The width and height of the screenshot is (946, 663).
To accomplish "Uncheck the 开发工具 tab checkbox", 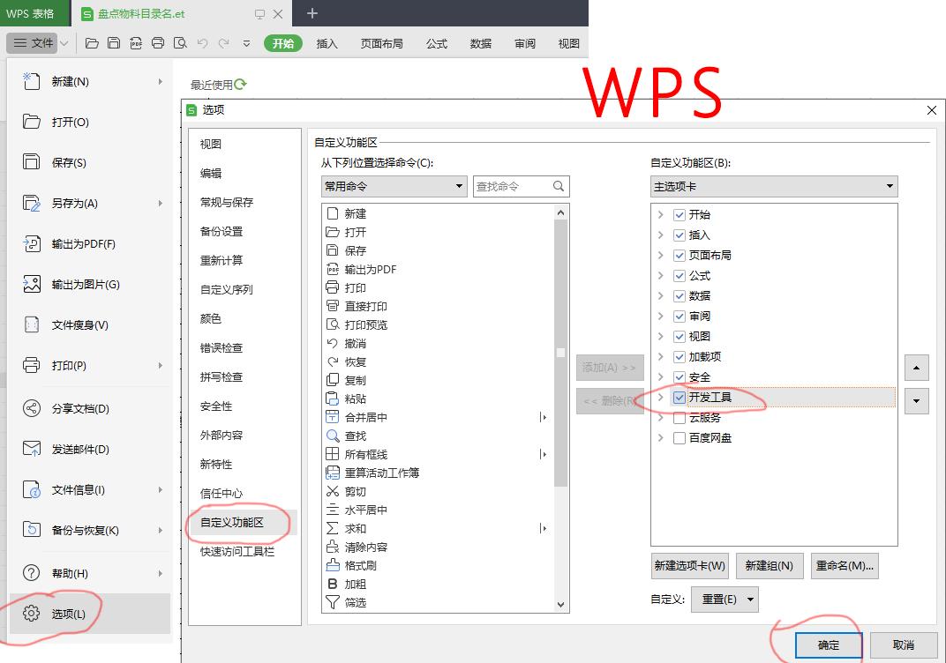I will click(x=679, y=398).
